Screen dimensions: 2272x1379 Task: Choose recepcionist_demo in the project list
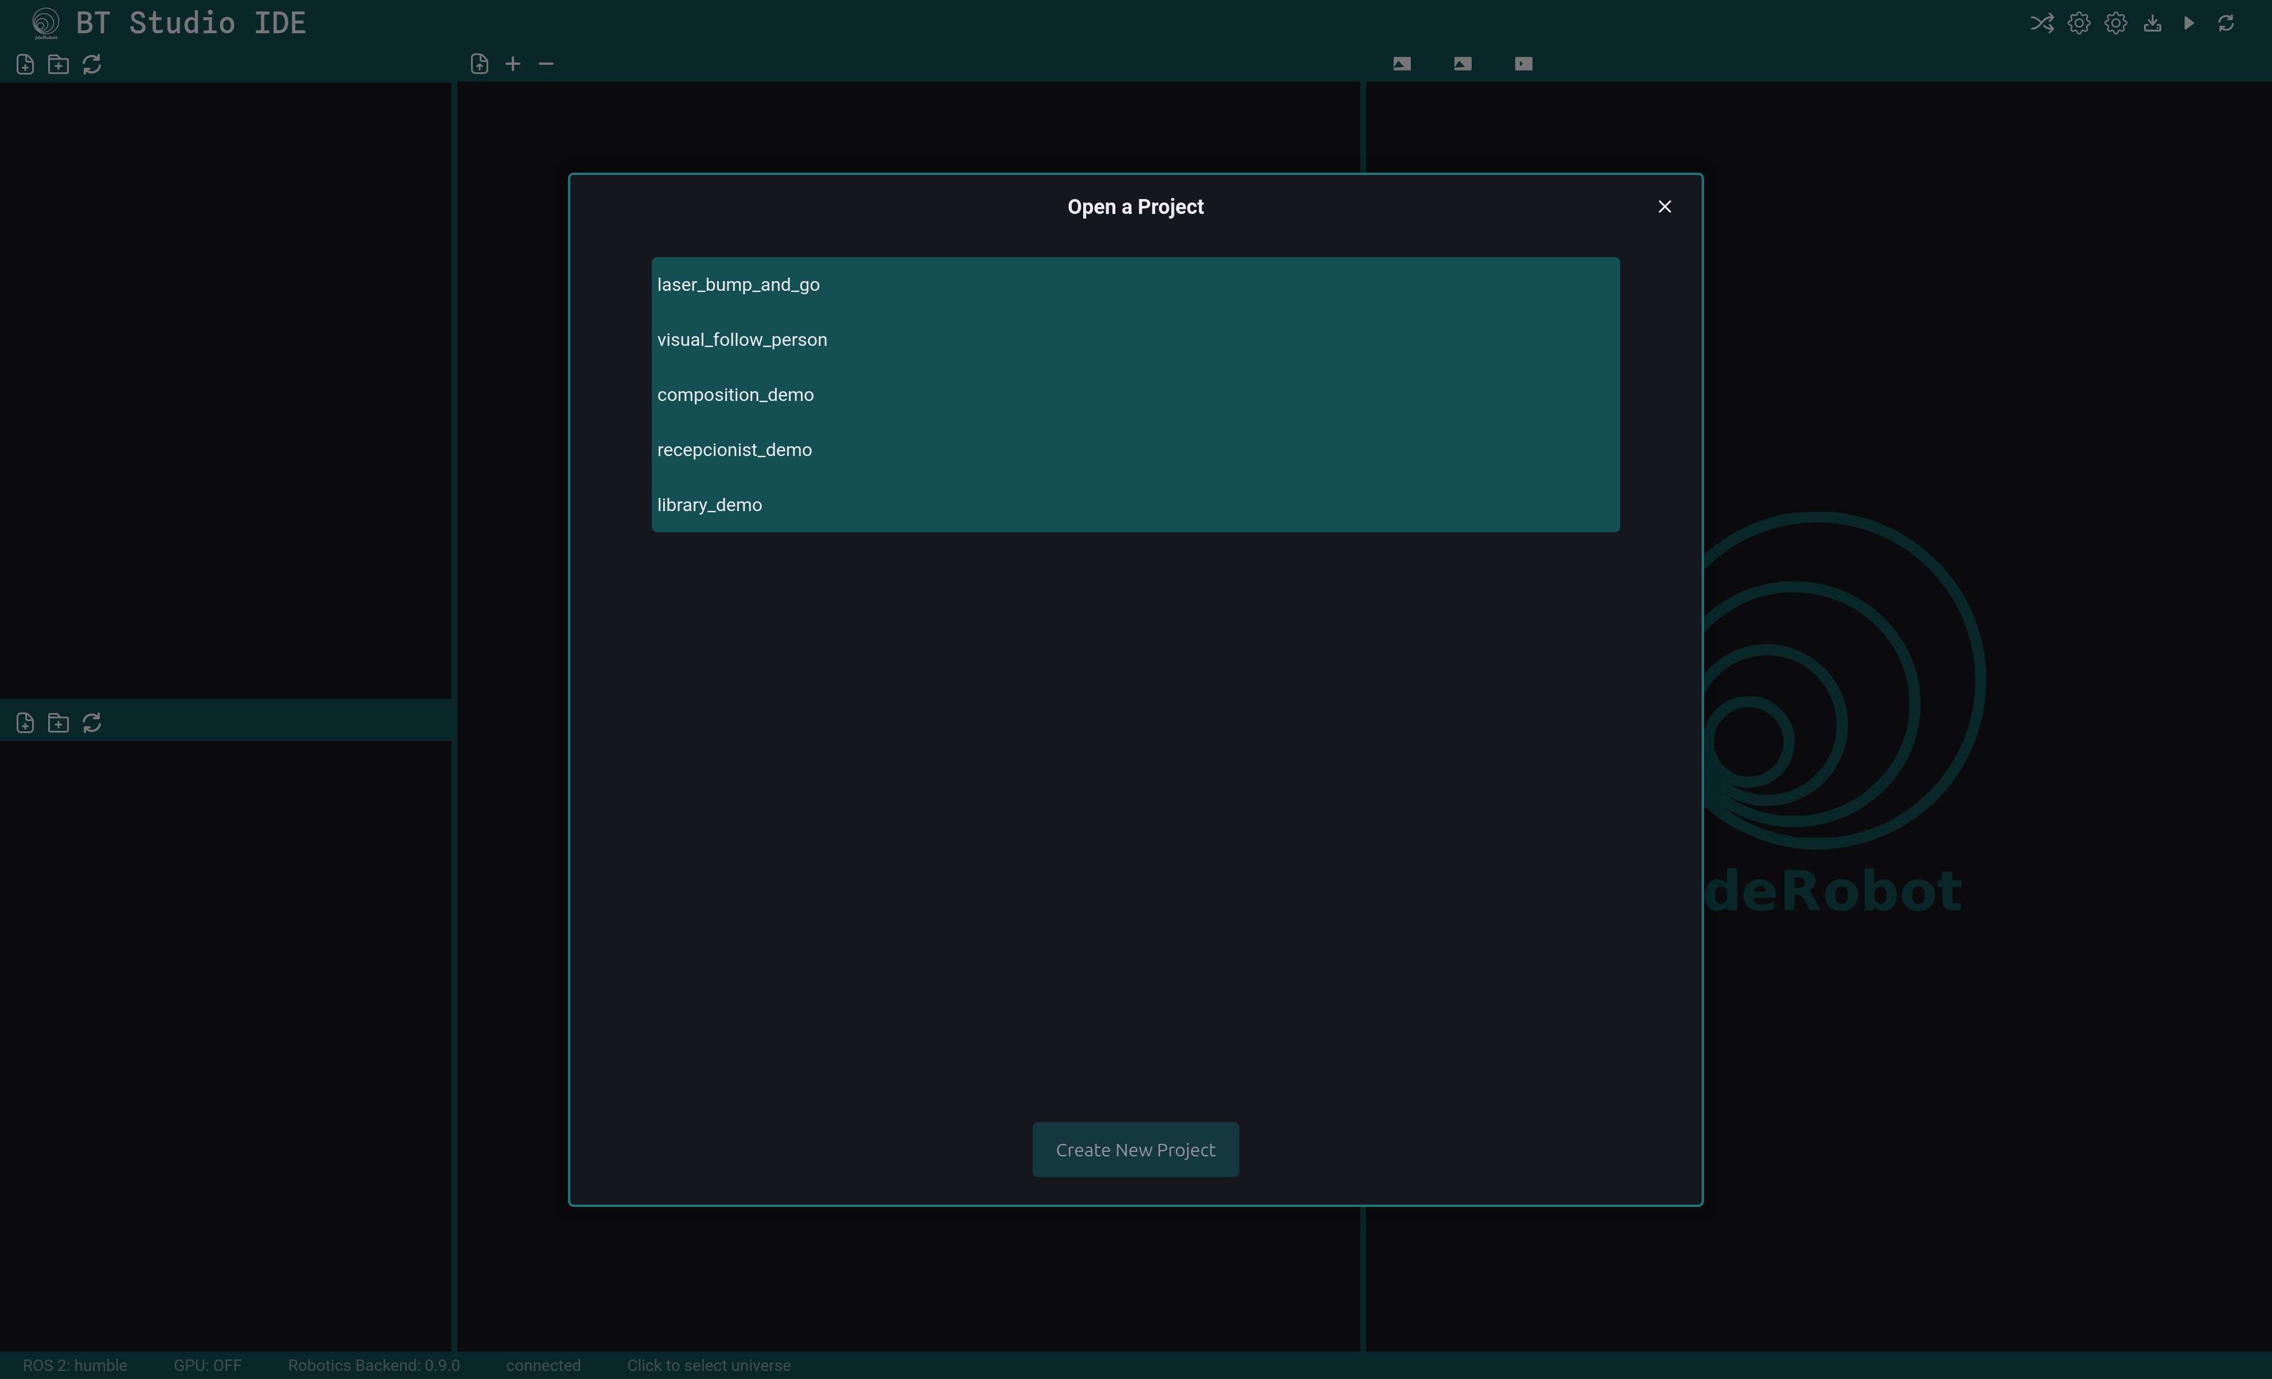coord(1135,450)
